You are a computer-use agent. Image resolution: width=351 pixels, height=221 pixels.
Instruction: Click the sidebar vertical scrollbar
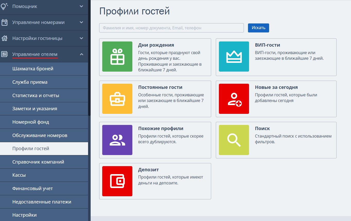tap(89, 58)
